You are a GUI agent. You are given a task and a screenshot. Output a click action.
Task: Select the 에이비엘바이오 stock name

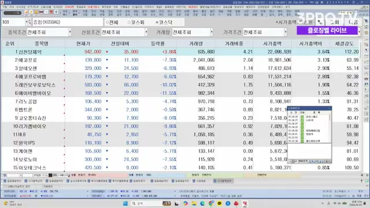coord(35,93)
